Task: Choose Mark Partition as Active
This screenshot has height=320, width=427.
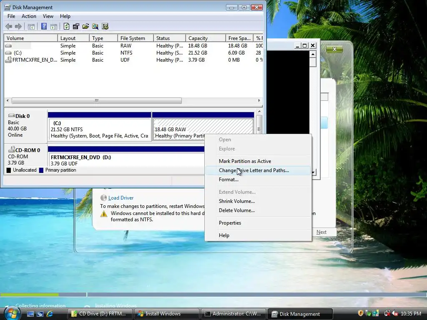Action: (258, 161)
